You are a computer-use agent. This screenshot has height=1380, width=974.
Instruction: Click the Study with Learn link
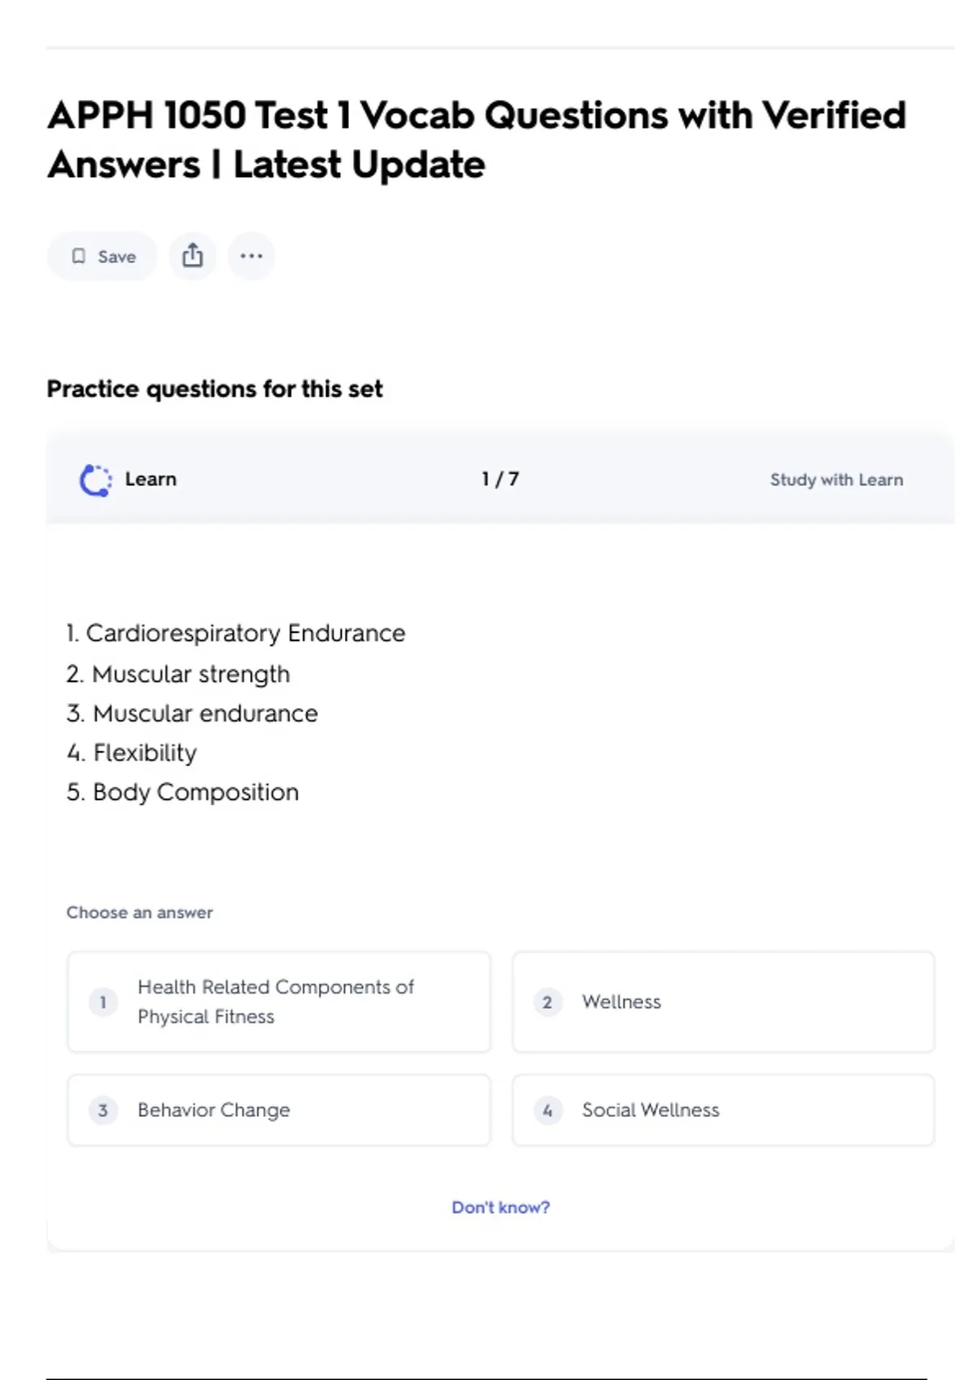[x=836, y=480]
